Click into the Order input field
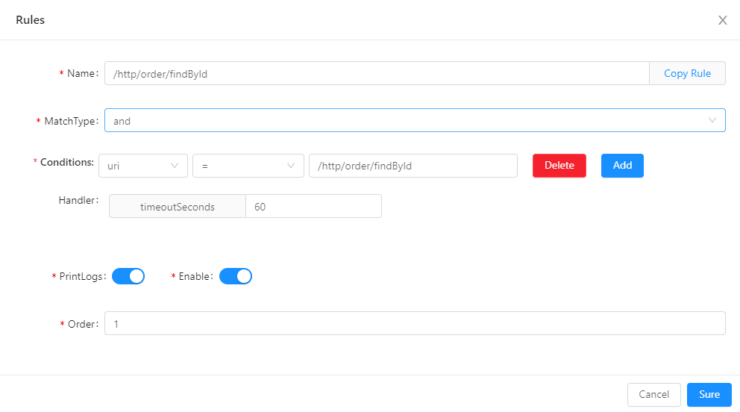Screen dimensions: 740x412 pyautogui.click(x=414, y=323)
